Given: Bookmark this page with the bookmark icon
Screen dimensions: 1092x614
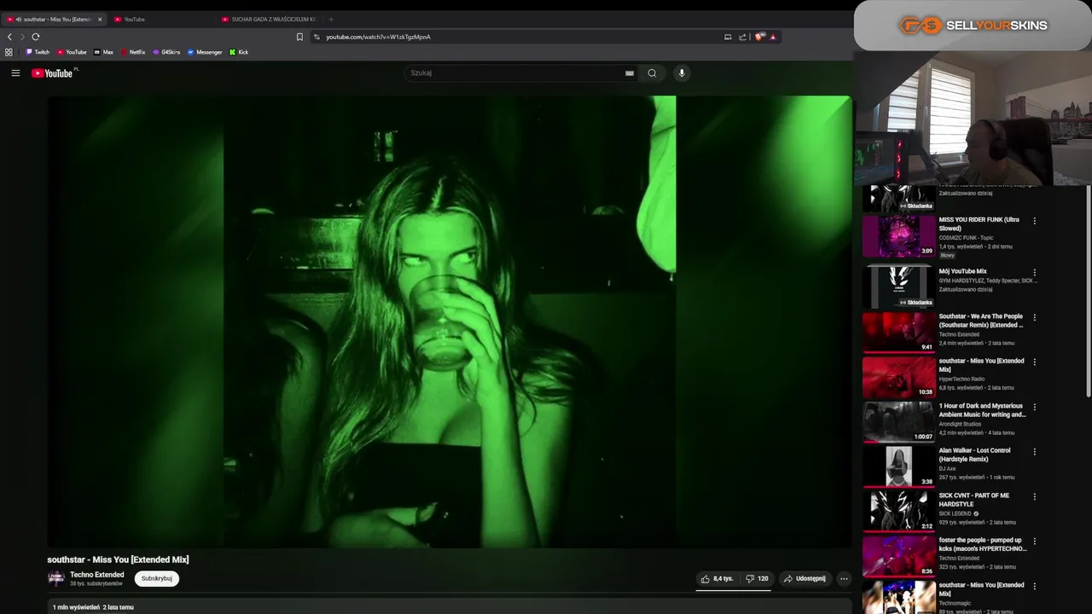Looking at the screenshot, I should (x=299, y=37).
